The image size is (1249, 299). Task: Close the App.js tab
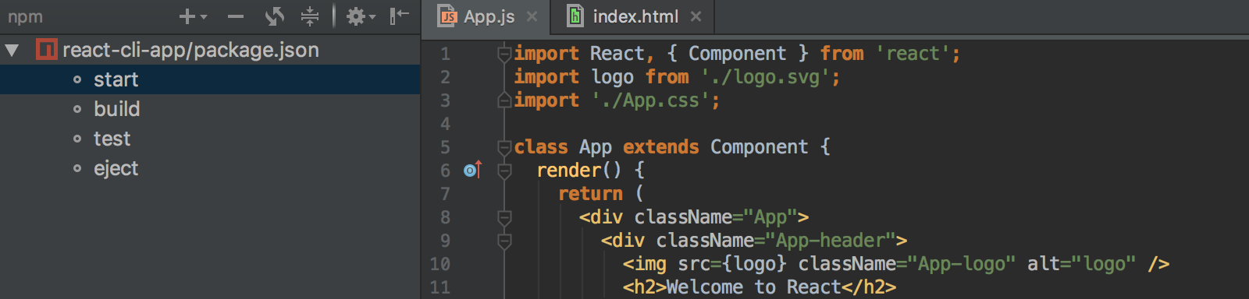pos(532,16)
